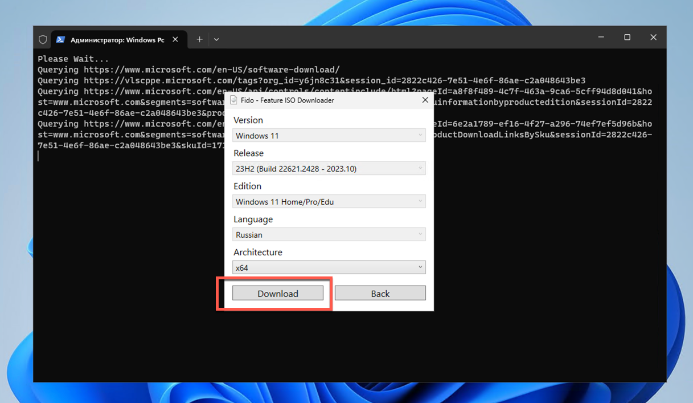Click the Architecture label in Fido
The image size is (693, 403).
click(x=258, y=252)
